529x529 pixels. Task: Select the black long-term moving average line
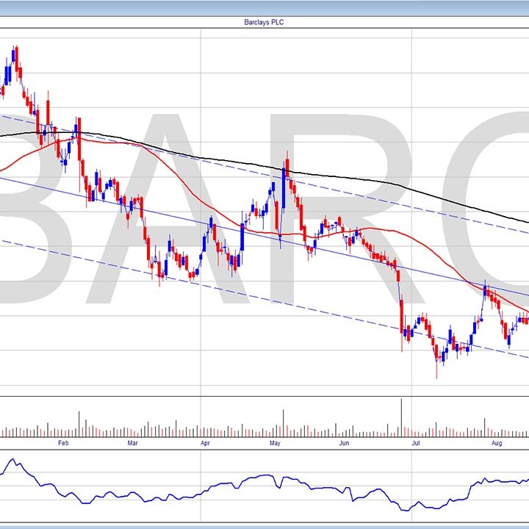point(220,160)
